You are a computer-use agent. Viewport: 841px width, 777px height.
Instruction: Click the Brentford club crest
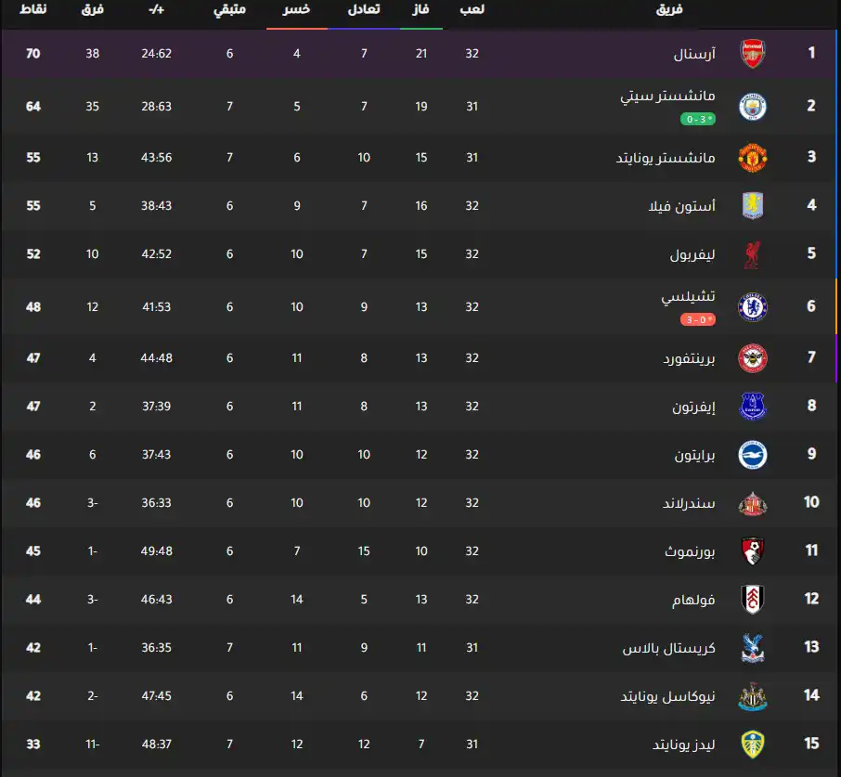(753, 357)
